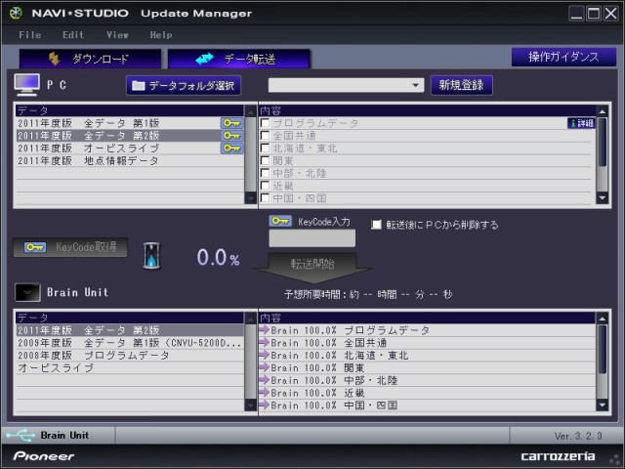Screen dimensions: 625x469
Task: Switch to the ダウンロード tab
Action: tap(89, 60)
